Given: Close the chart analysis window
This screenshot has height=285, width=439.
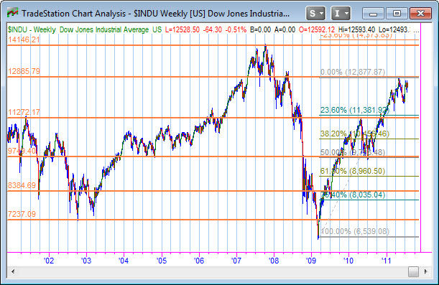Looking at the screenshot, I should pyautogui.click(x=420, y=13).
